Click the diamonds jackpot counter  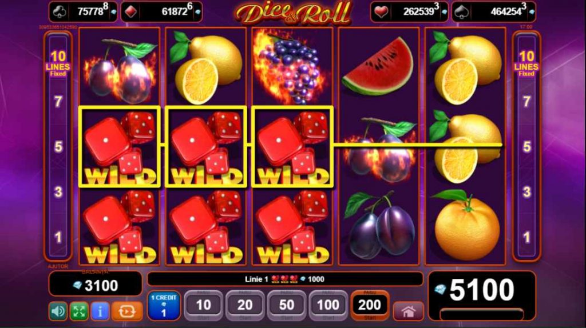(162, 11)
